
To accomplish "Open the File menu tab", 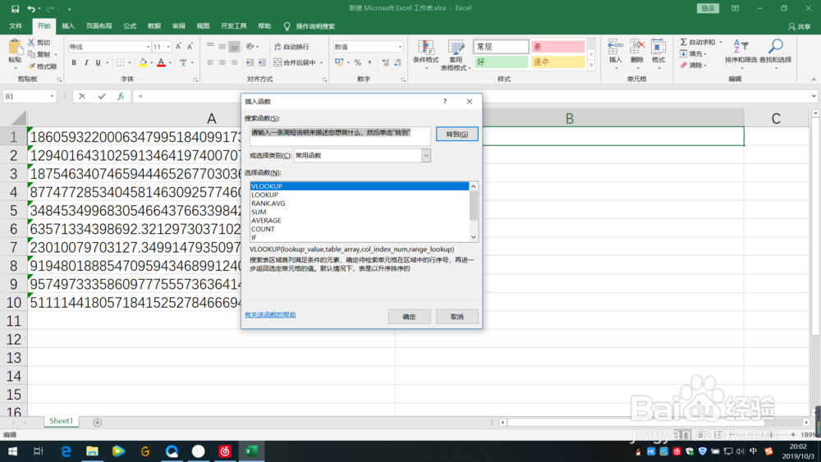I will [x=16, y=26].
